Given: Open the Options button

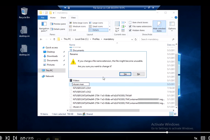Looking at the screenshot, I should click(x=172, y=26).
